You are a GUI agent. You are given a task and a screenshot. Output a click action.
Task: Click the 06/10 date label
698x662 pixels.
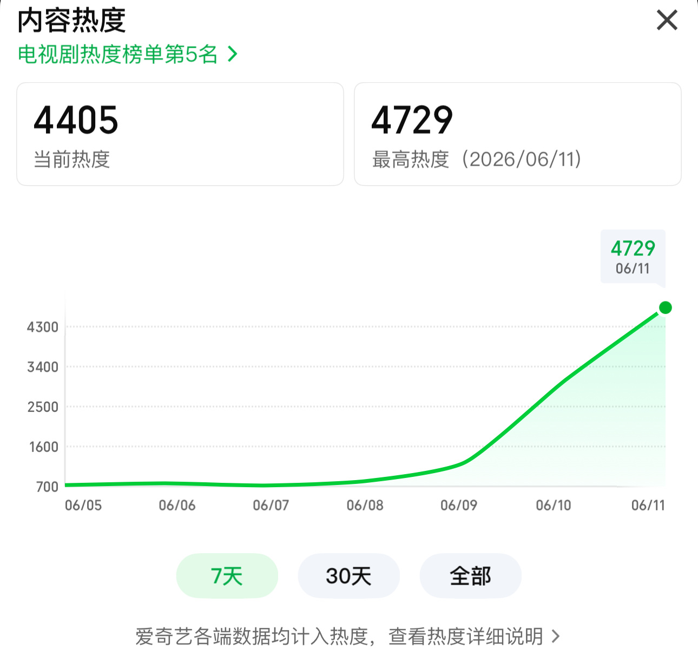[554, 506]
